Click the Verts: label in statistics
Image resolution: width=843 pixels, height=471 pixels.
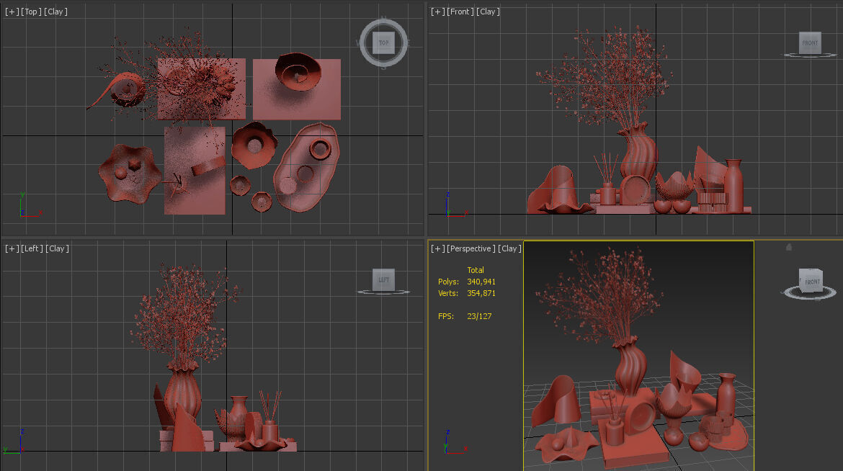(x=448, y=293)
